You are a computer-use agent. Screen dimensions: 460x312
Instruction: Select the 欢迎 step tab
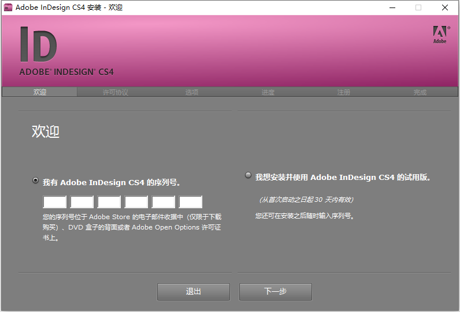click(x=40, y=92)
